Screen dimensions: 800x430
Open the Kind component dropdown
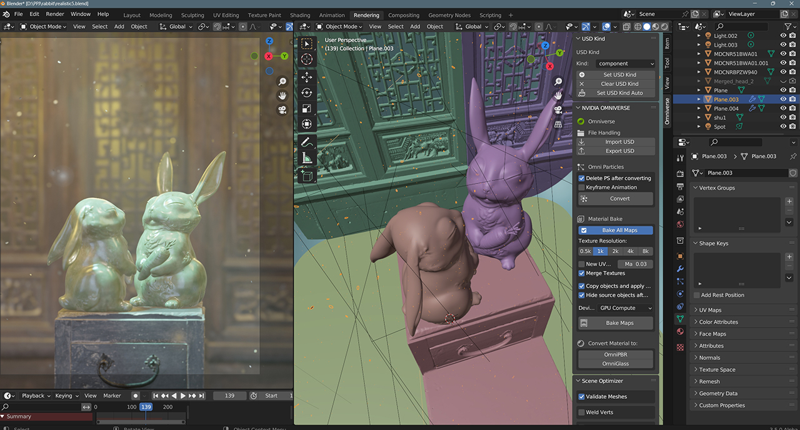pos(626,64)
